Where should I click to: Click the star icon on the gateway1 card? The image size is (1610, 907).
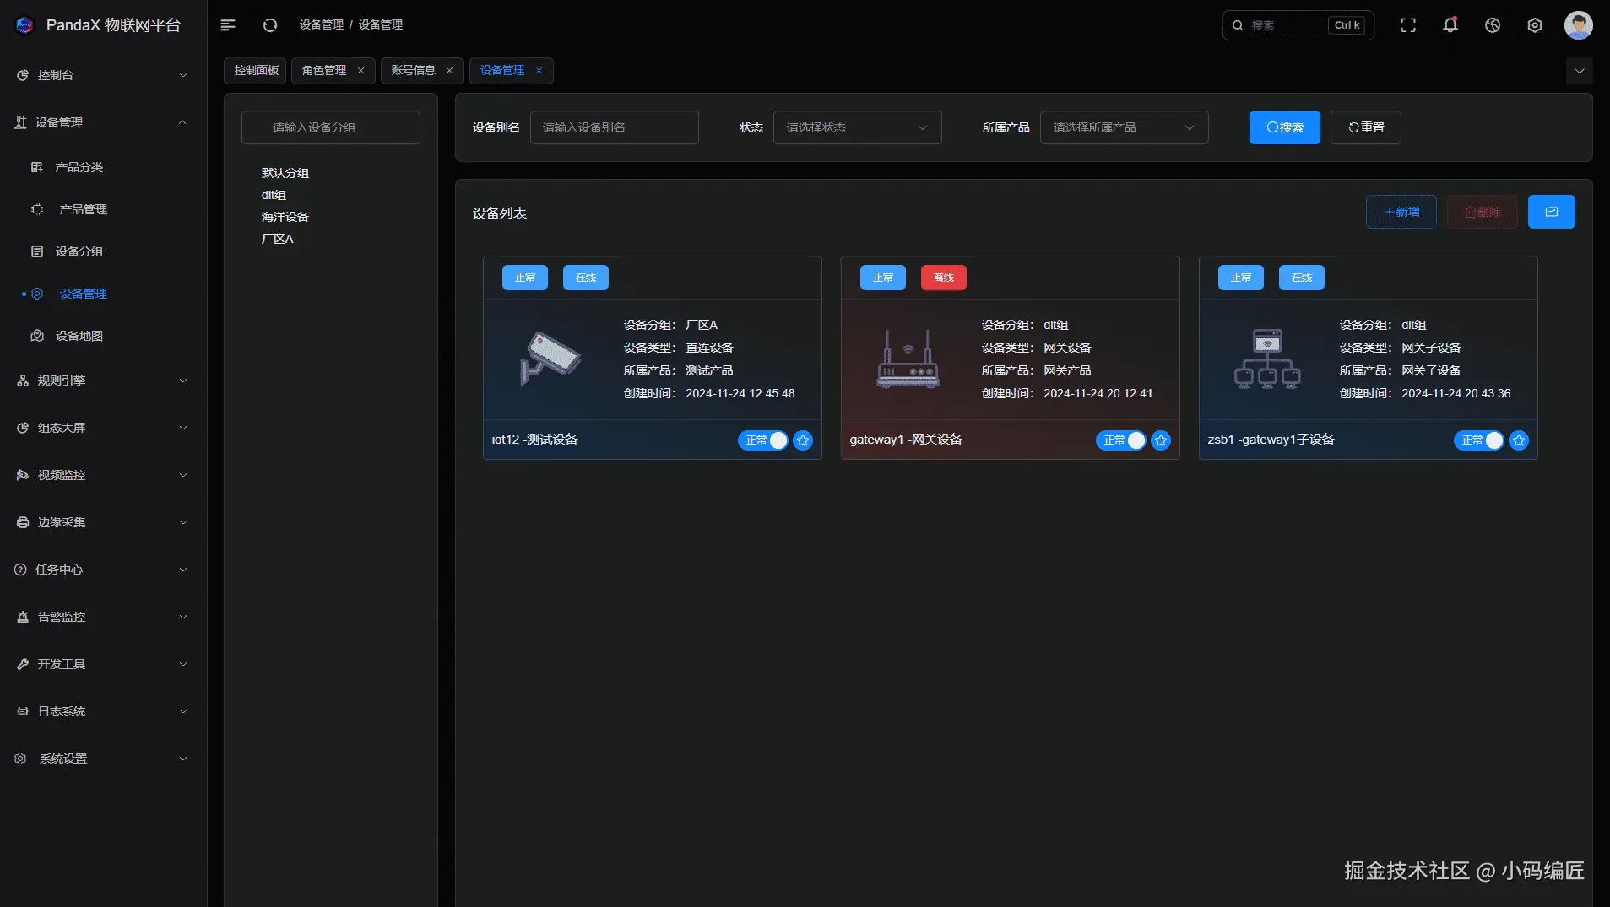point(1161,440)
